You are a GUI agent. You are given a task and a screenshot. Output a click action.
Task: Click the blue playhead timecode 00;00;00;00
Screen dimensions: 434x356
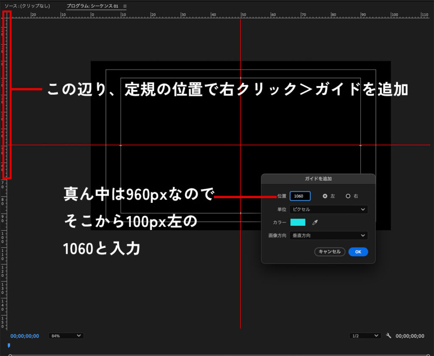[25, 336]
